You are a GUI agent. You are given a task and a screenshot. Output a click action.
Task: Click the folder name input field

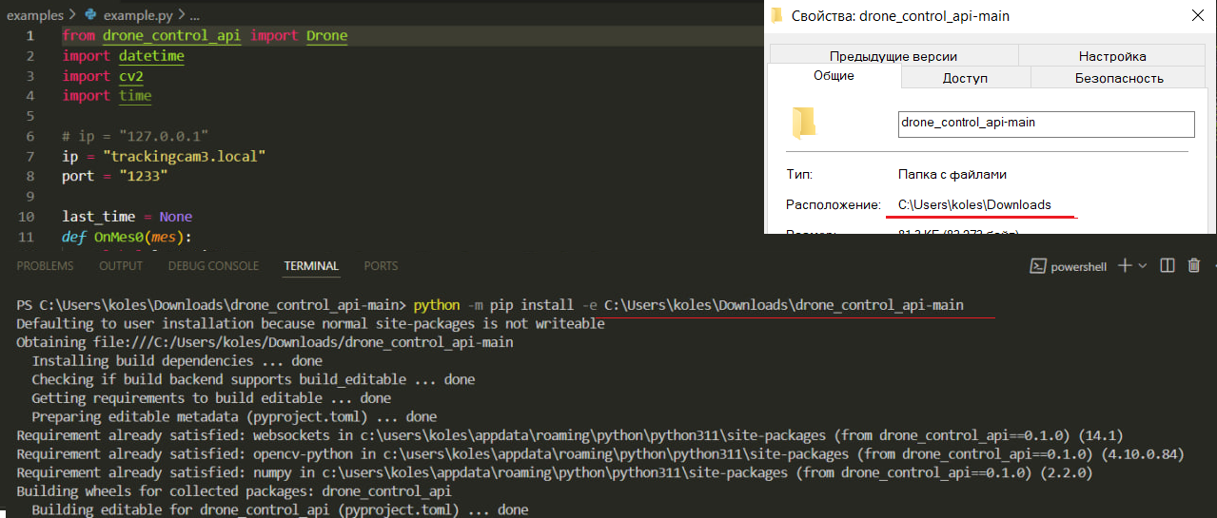tap(1045, 124)
